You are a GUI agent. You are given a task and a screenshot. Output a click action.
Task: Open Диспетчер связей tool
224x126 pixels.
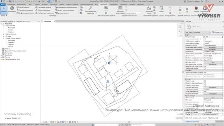pyautogui.click(x=149, y=10)
